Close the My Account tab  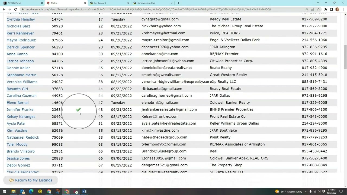point(128,3)
